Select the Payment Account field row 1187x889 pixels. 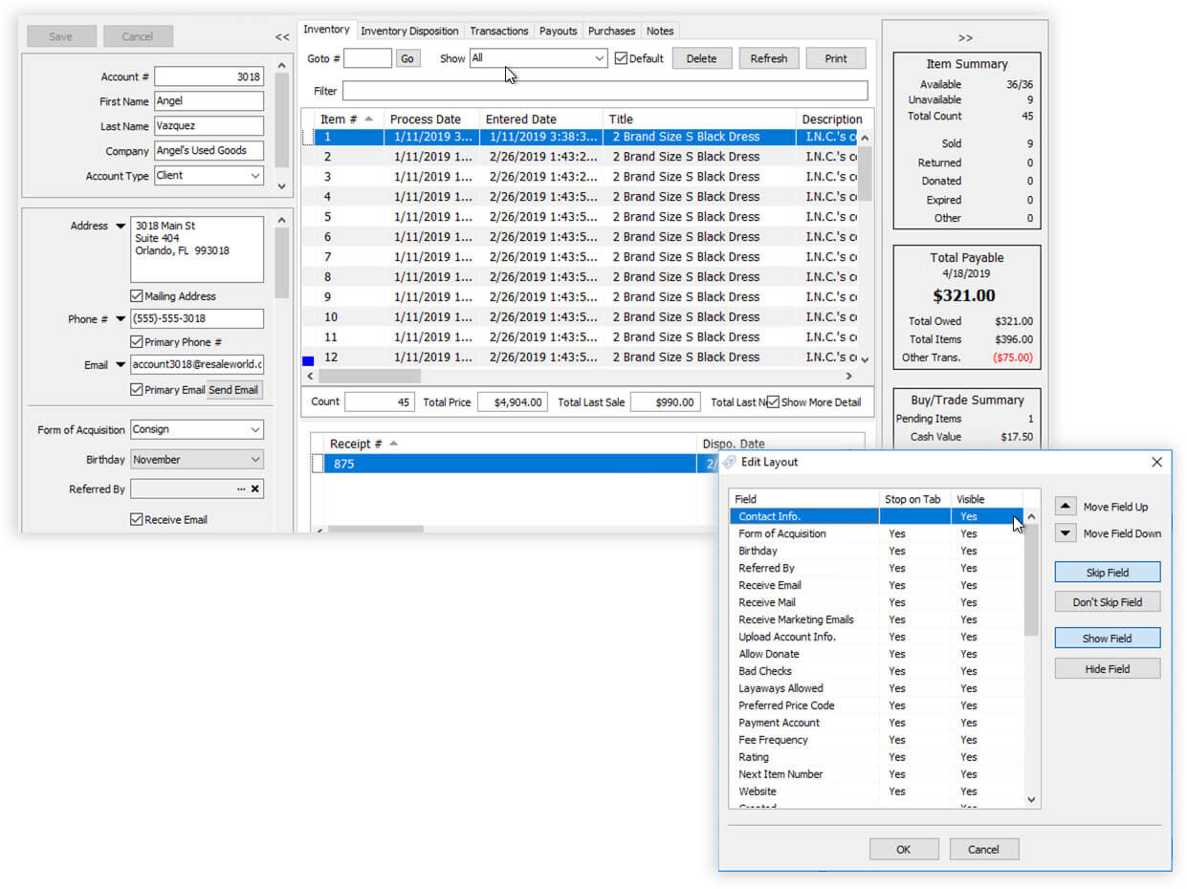pos(876,723)
